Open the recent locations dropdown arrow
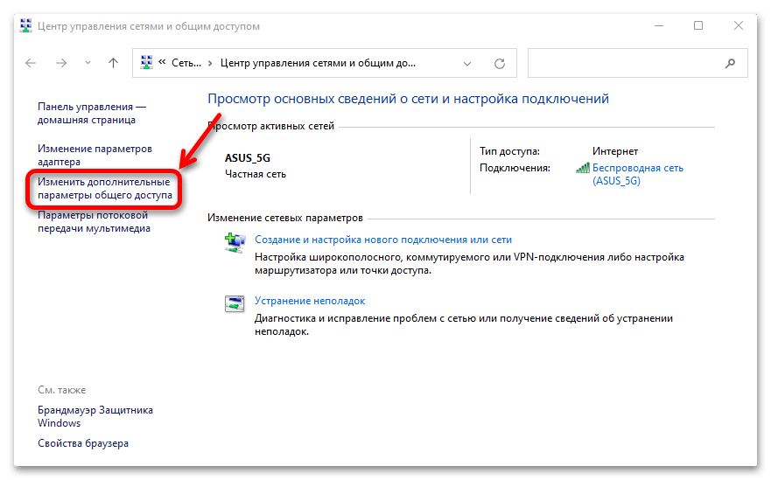Screen dimensions: 771x480 tap(87, 63)
